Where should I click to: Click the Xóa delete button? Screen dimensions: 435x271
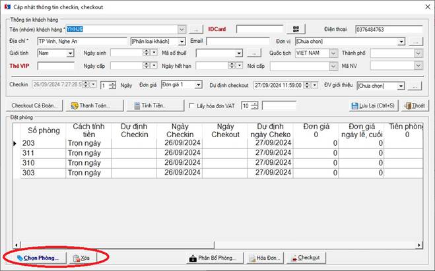[83, 258]
